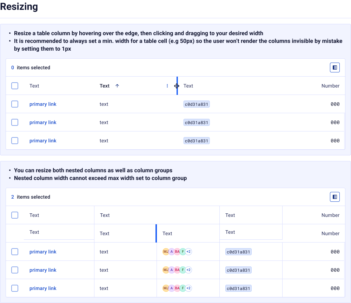Viewport: 351px width, 303px height.
Task: Click the A avatar in second nested row
Action: [x=172, y=270]
